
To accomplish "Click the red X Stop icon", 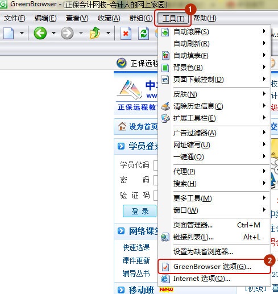I will [x=126, y=34].
